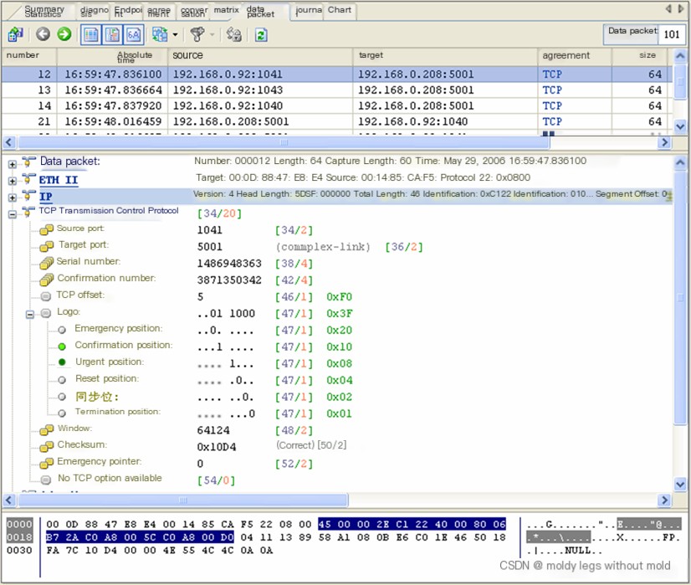
Task: Click the IP protocol link
Action: pos(46,197)
